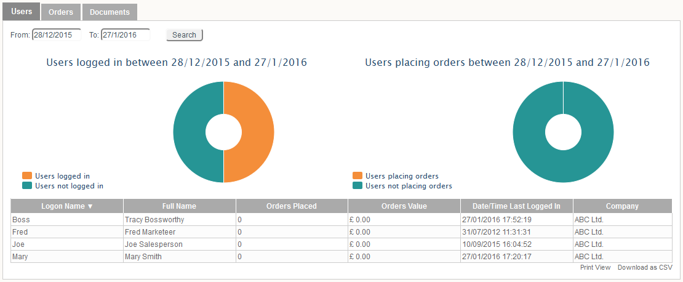Sort table by Orders Placed header
Screen dimensions: 683x282
pos(292,206)
